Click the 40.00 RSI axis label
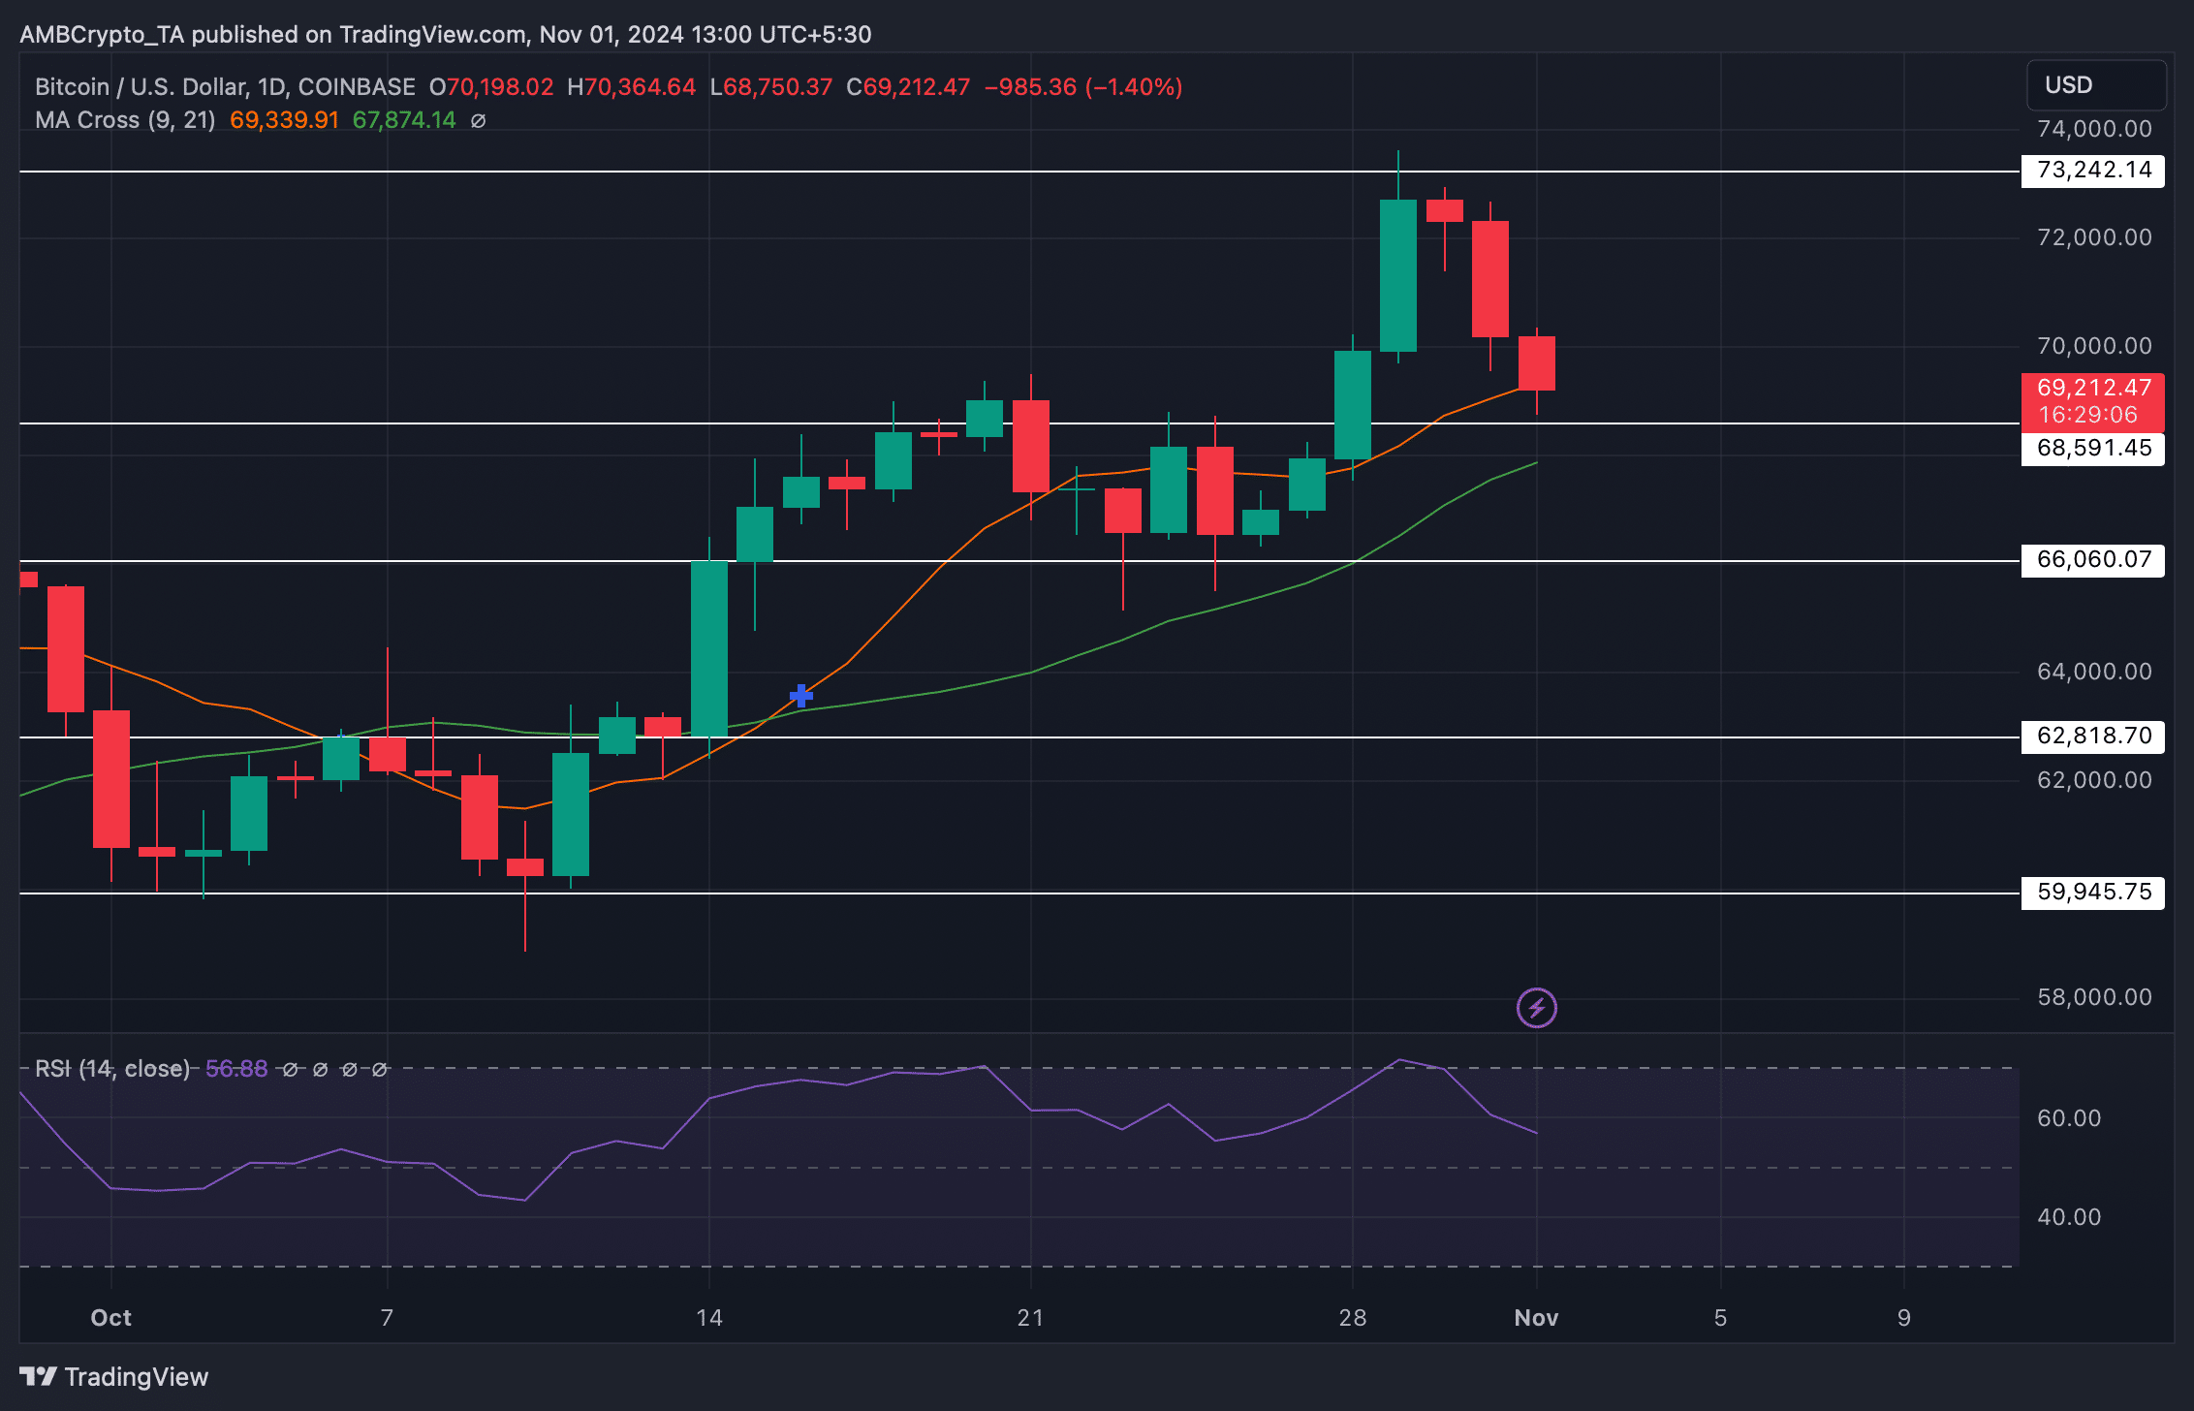The image size is (2194, 1411). point(2069,1217)
